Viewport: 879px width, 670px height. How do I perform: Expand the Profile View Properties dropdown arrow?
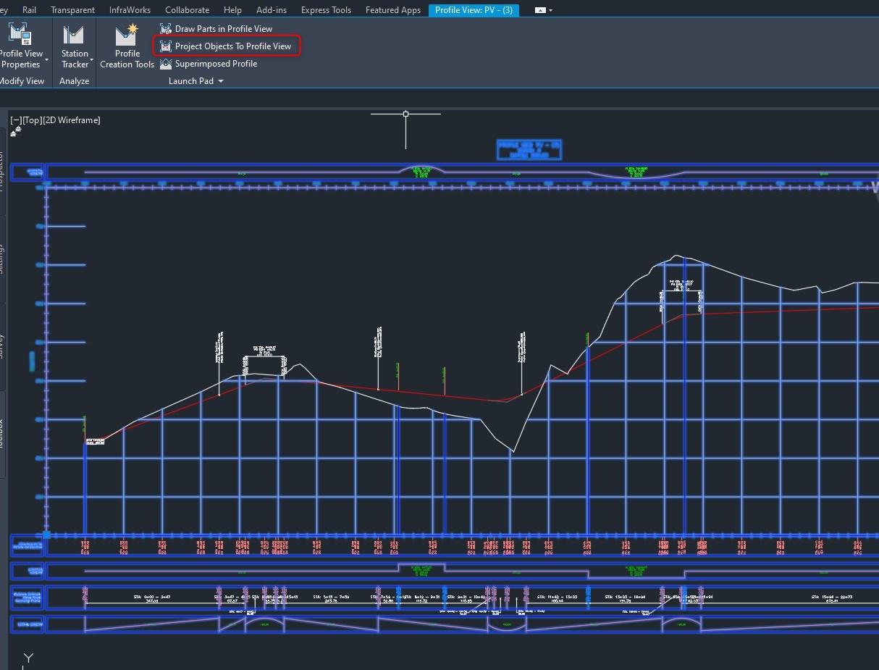click(46, 61)
